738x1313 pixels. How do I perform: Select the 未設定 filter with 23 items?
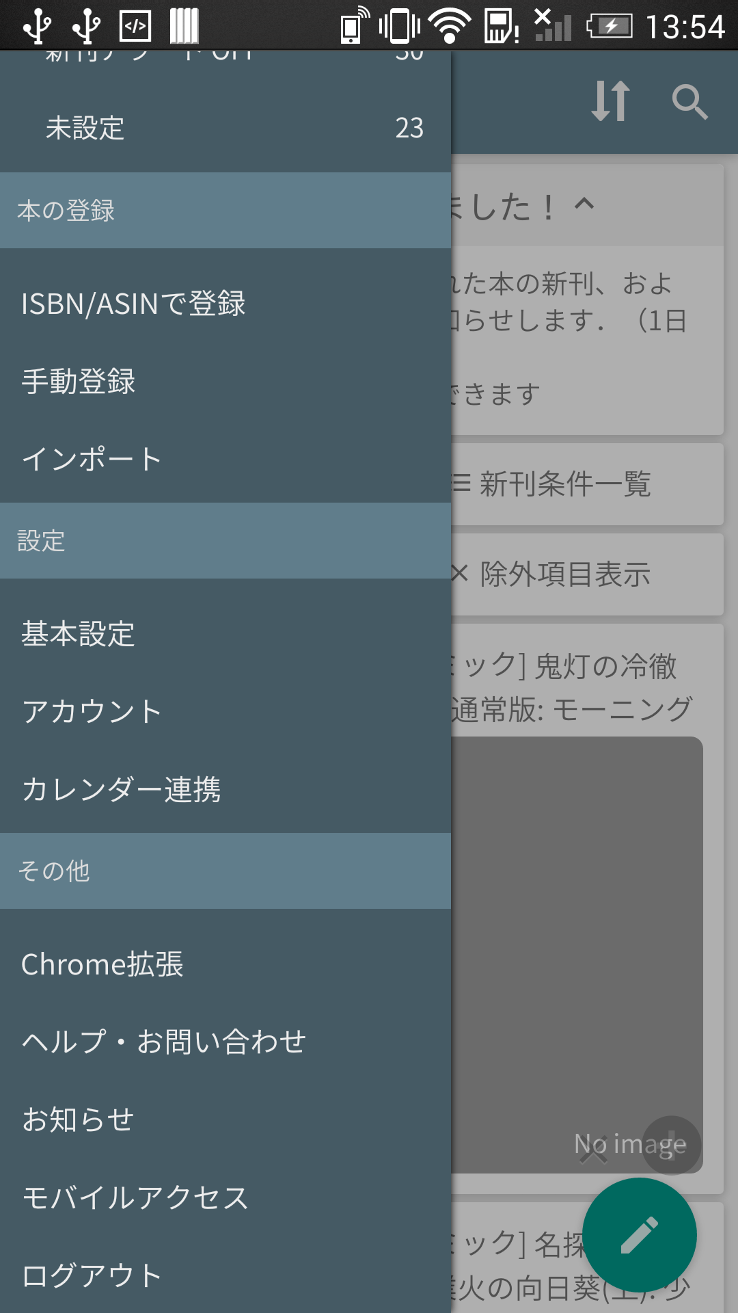tap(225, 128)
